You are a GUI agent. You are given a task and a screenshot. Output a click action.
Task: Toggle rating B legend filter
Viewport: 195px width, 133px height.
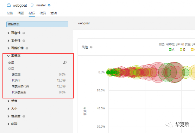[x=183, y=50]
